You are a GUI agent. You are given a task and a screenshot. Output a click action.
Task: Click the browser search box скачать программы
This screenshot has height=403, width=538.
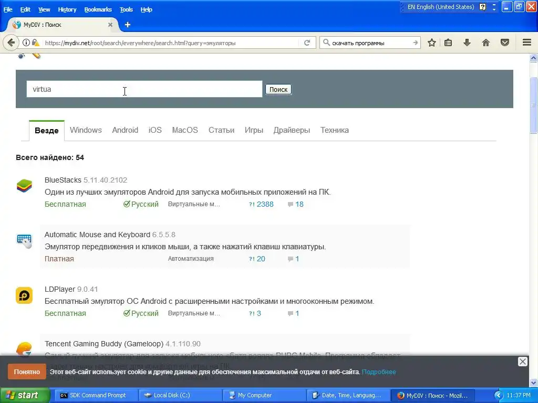coord(370,43)
